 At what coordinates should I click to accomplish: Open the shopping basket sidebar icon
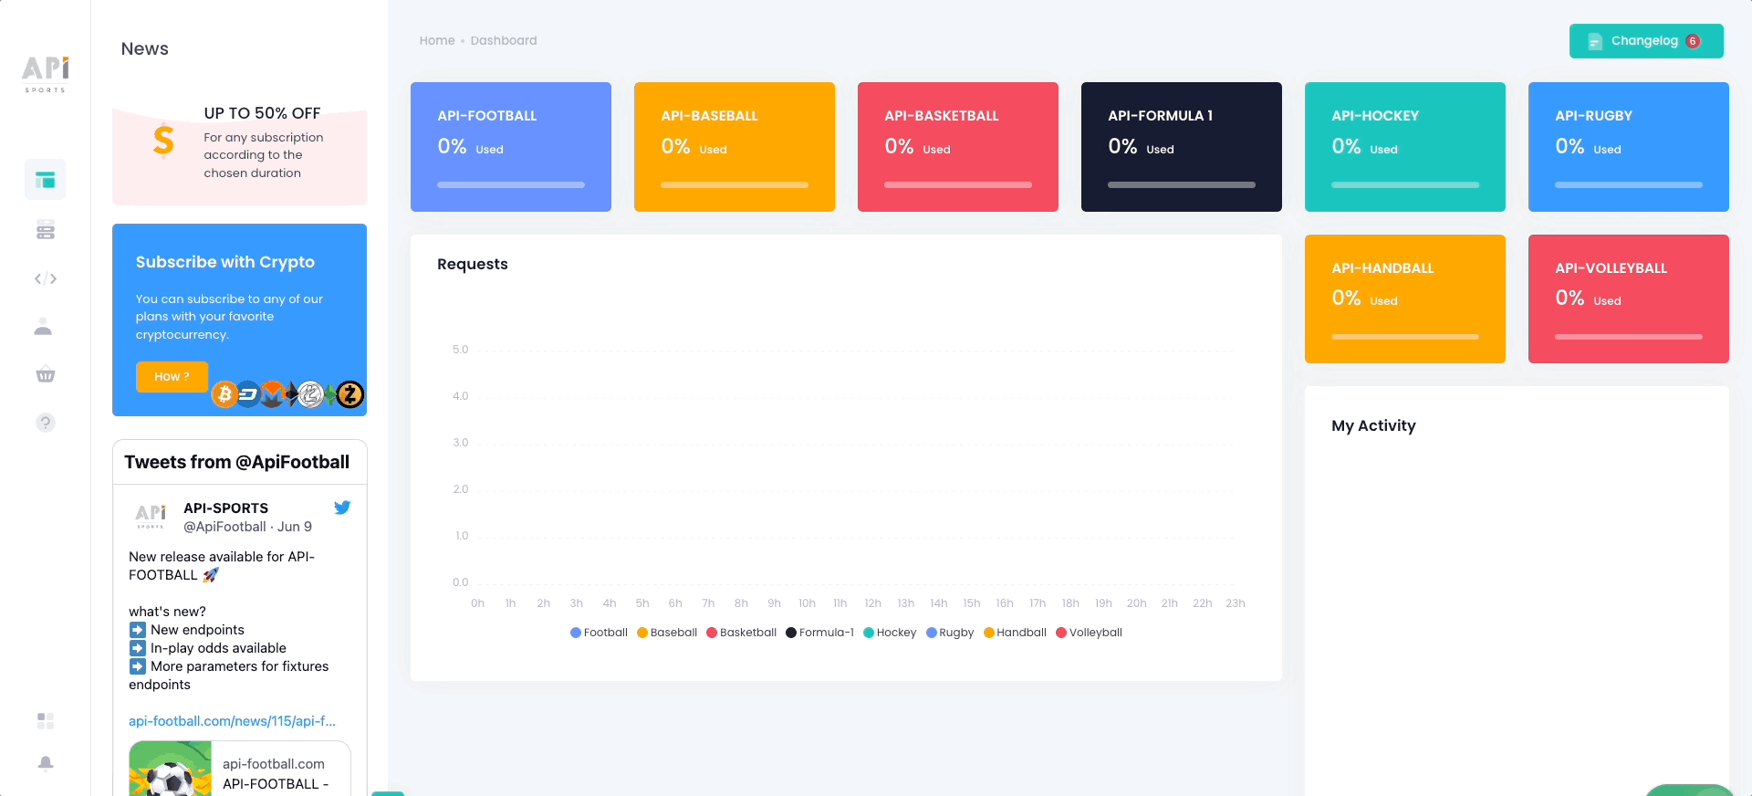[46, 374]
